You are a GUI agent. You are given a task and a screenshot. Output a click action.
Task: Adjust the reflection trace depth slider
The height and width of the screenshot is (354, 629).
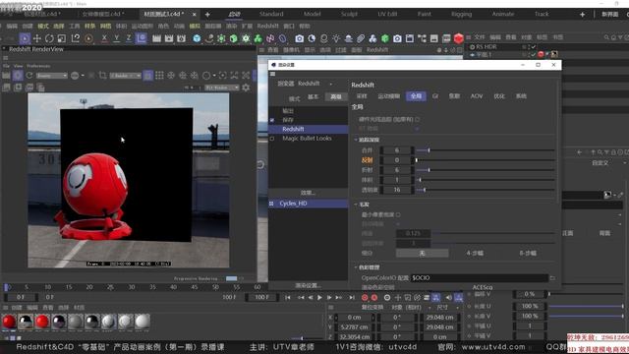[486, 160]
